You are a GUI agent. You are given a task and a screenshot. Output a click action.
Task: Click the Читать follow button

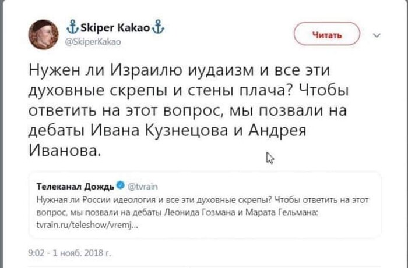(x=327, y=34)
